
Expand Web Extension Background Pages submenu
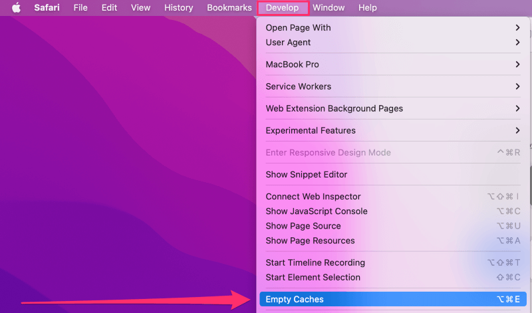coord(334,108)
